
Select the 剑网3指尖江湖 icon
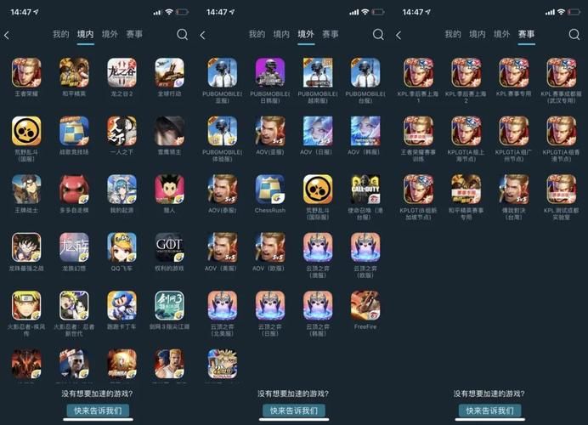169,305
